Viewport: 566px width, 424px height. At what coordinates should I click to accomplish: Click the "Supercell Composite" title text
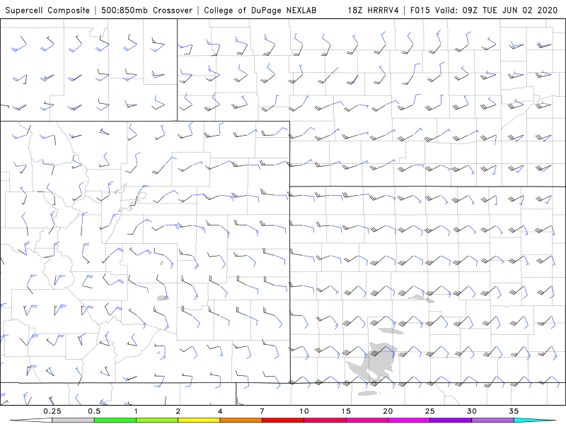point(47,10)
